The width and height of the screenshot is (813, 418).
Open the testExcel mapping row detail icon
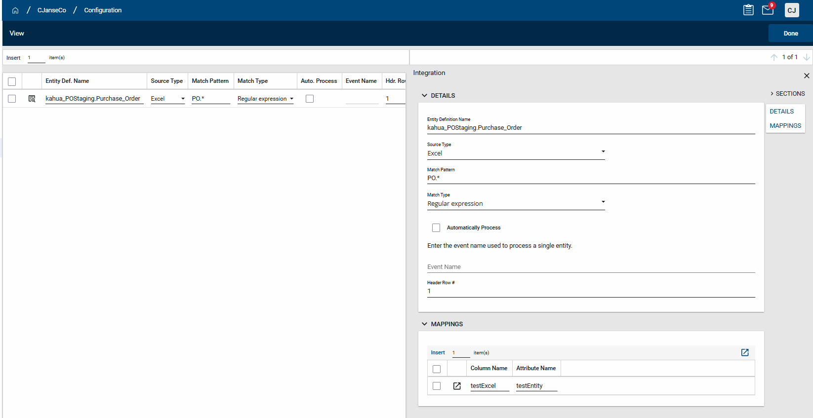457,386
